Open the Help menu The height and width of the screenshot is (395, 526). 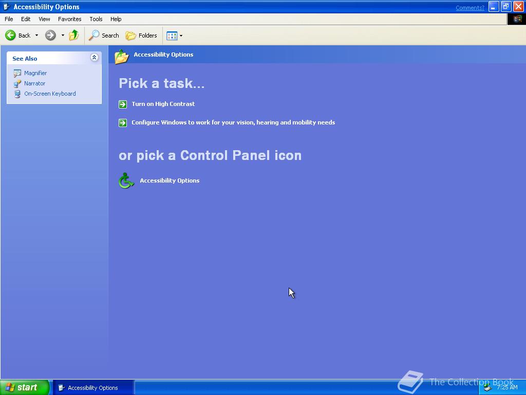click(116, 19)
